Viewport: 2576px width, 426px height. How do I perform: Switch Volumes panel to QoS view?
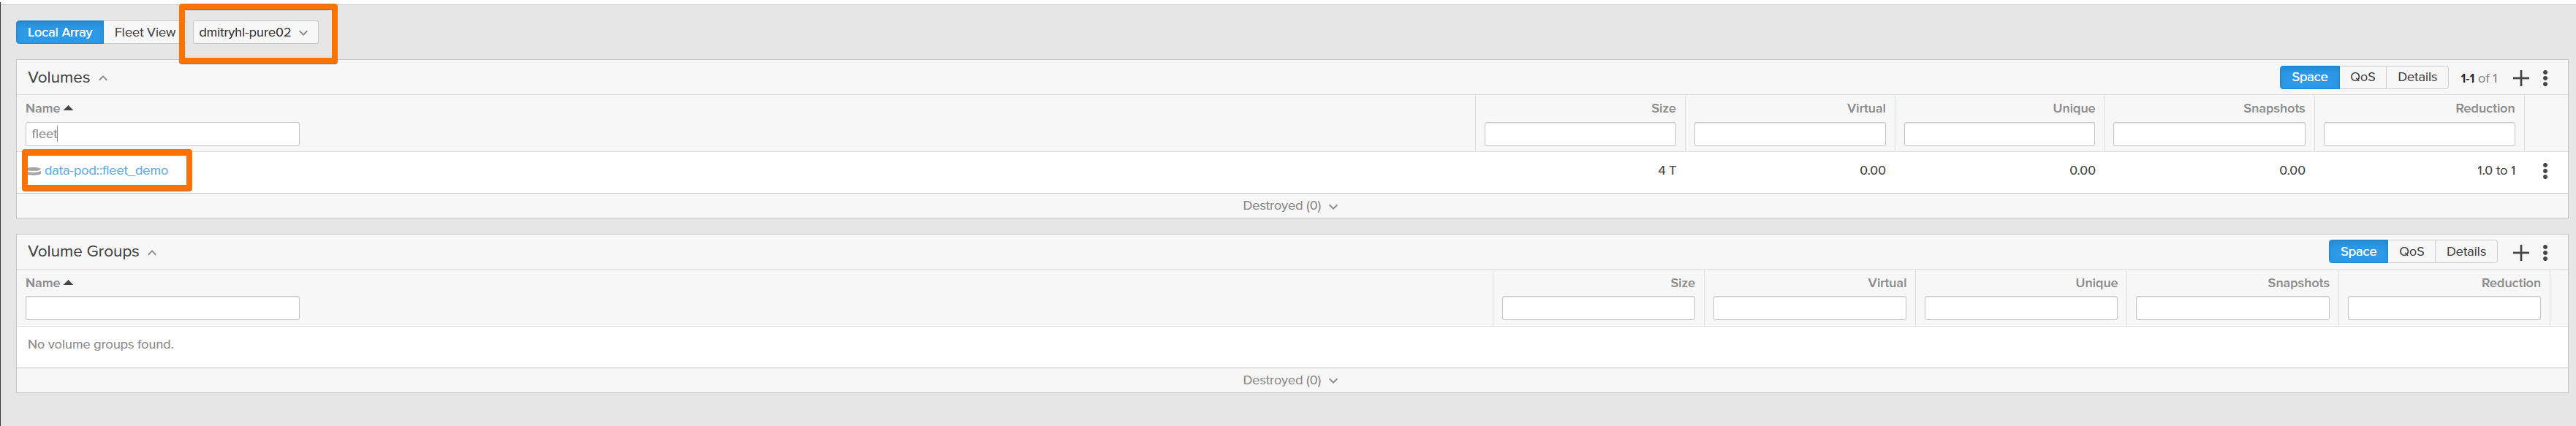click(x=2362, y=77)
